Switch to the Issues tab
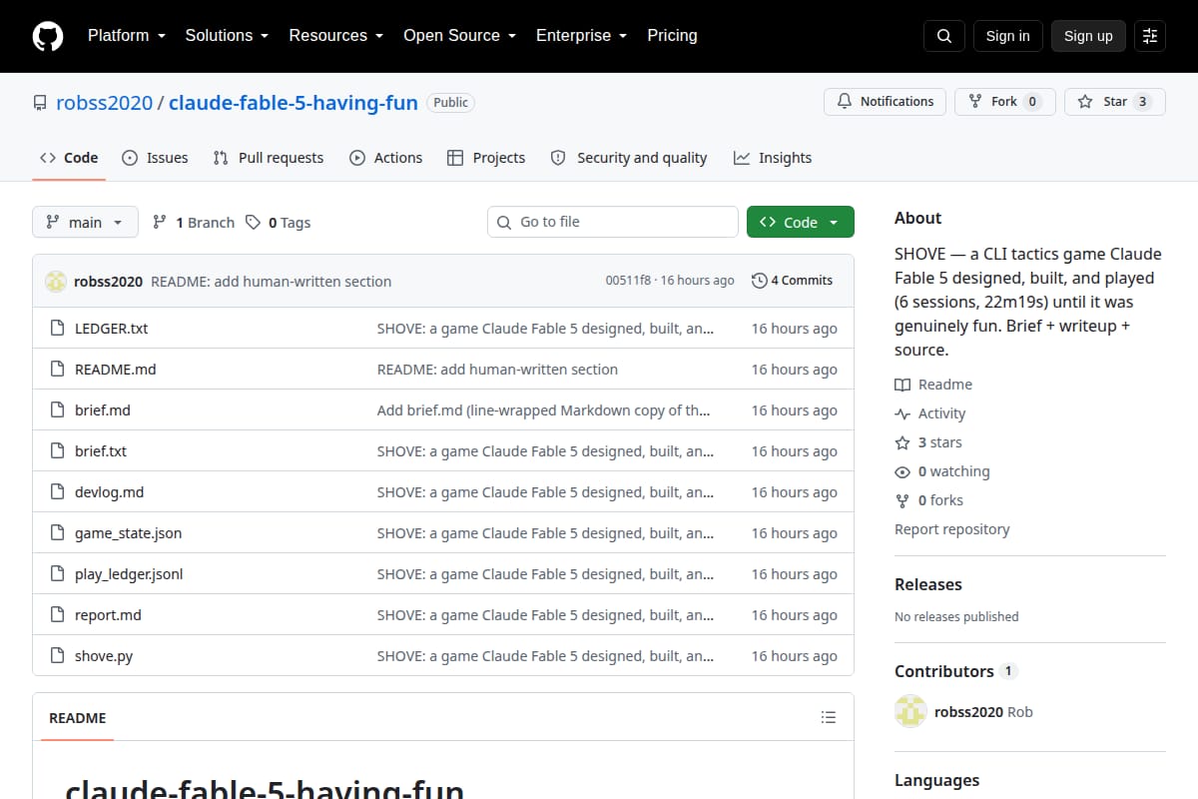 click(155, 158)
